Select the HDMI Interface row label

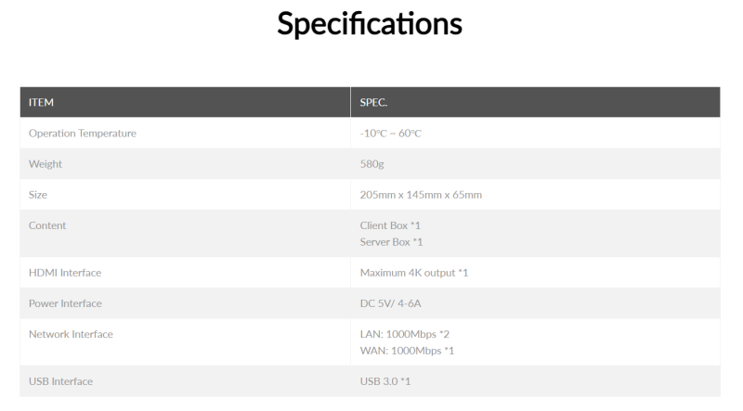[65, 273]
